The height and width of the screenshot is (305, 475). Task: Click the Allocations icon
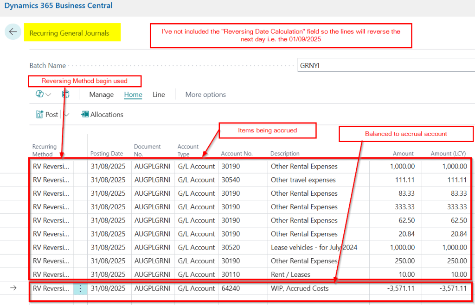click(85, 114)
